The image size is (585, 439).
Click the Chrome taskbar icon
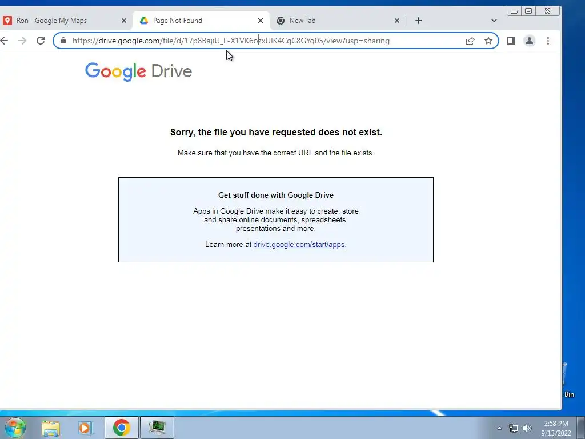coord(121,428)
